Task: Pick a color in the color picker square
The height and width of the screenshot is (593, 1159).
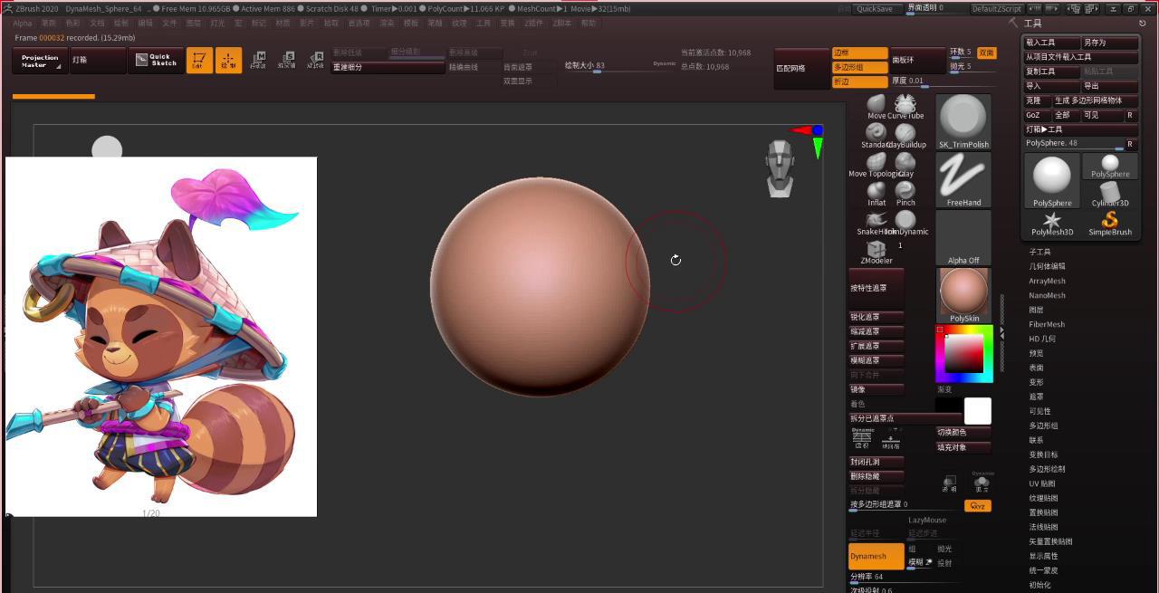Action: pyautogui.click(x=963, y=353)
